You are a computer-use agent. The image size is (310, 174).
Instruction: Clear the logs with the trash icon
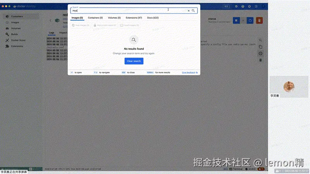[x=260, y=60]
